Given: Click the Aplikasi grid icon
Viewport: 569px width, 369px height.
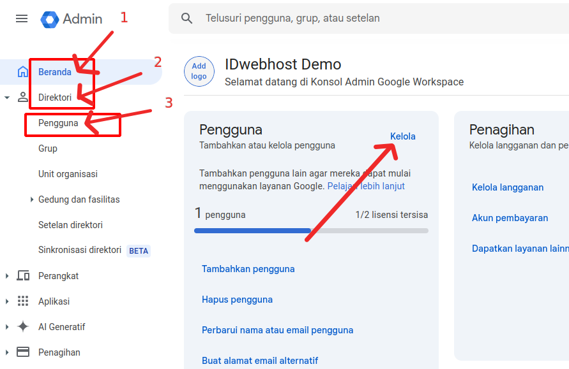Looking at the screenshot, I should [x=23, y=301].
